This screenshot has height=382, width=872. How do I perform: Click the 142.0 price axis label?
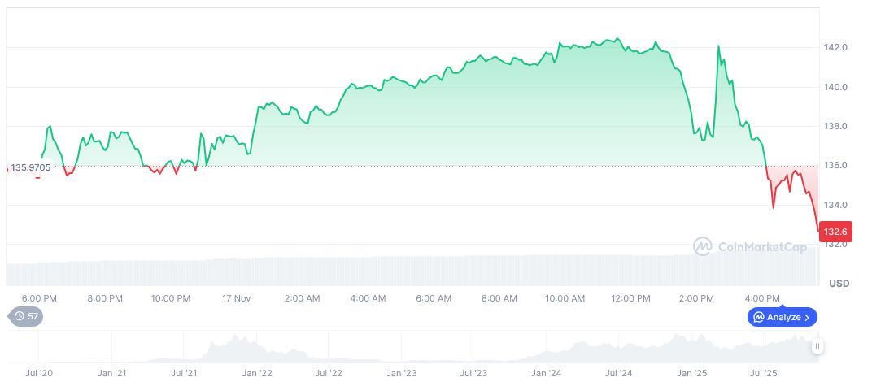(835, 48)
